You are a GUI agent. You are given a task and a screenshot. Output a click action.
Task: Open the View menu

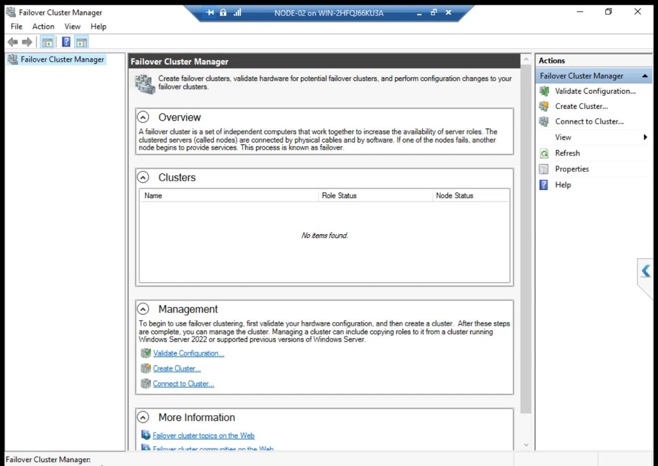click(72, 26)
